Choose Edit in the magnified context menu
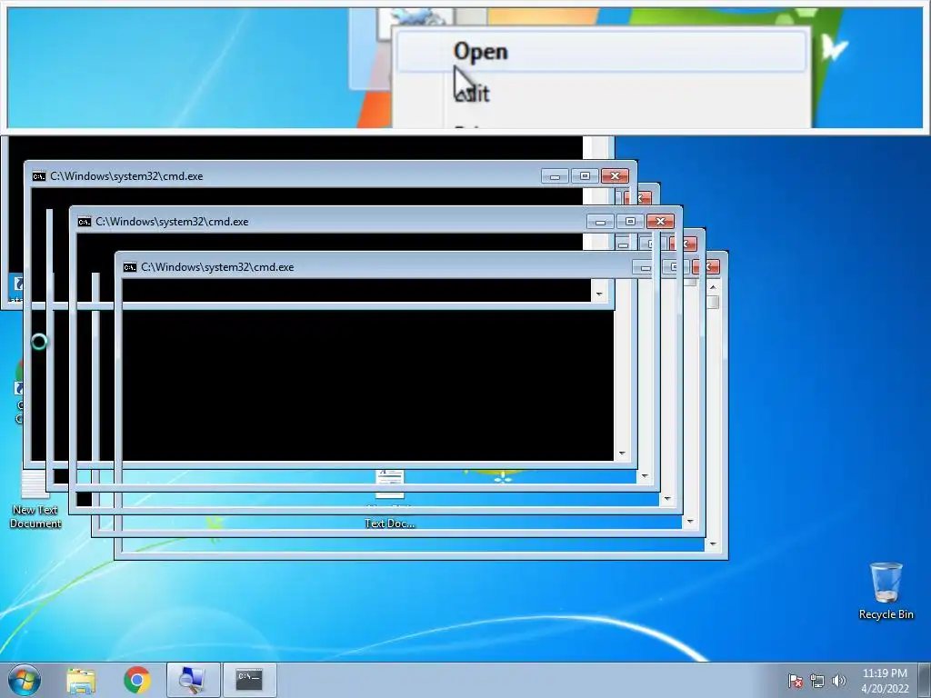This screenshot has width=931, height=698. tap(602, 94)
